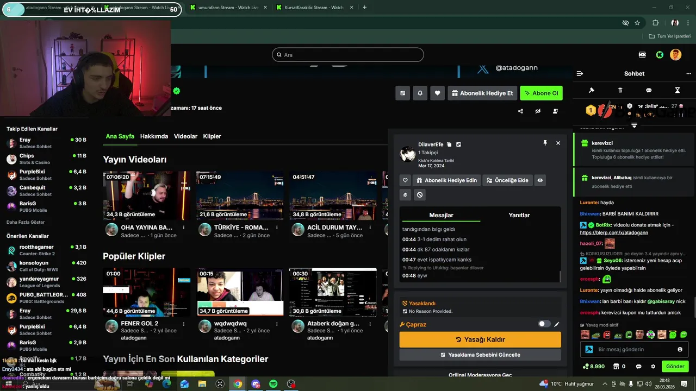Switch to the Mesajlar tab
This screenshot has width=696, height=391.
pos(441,215)
